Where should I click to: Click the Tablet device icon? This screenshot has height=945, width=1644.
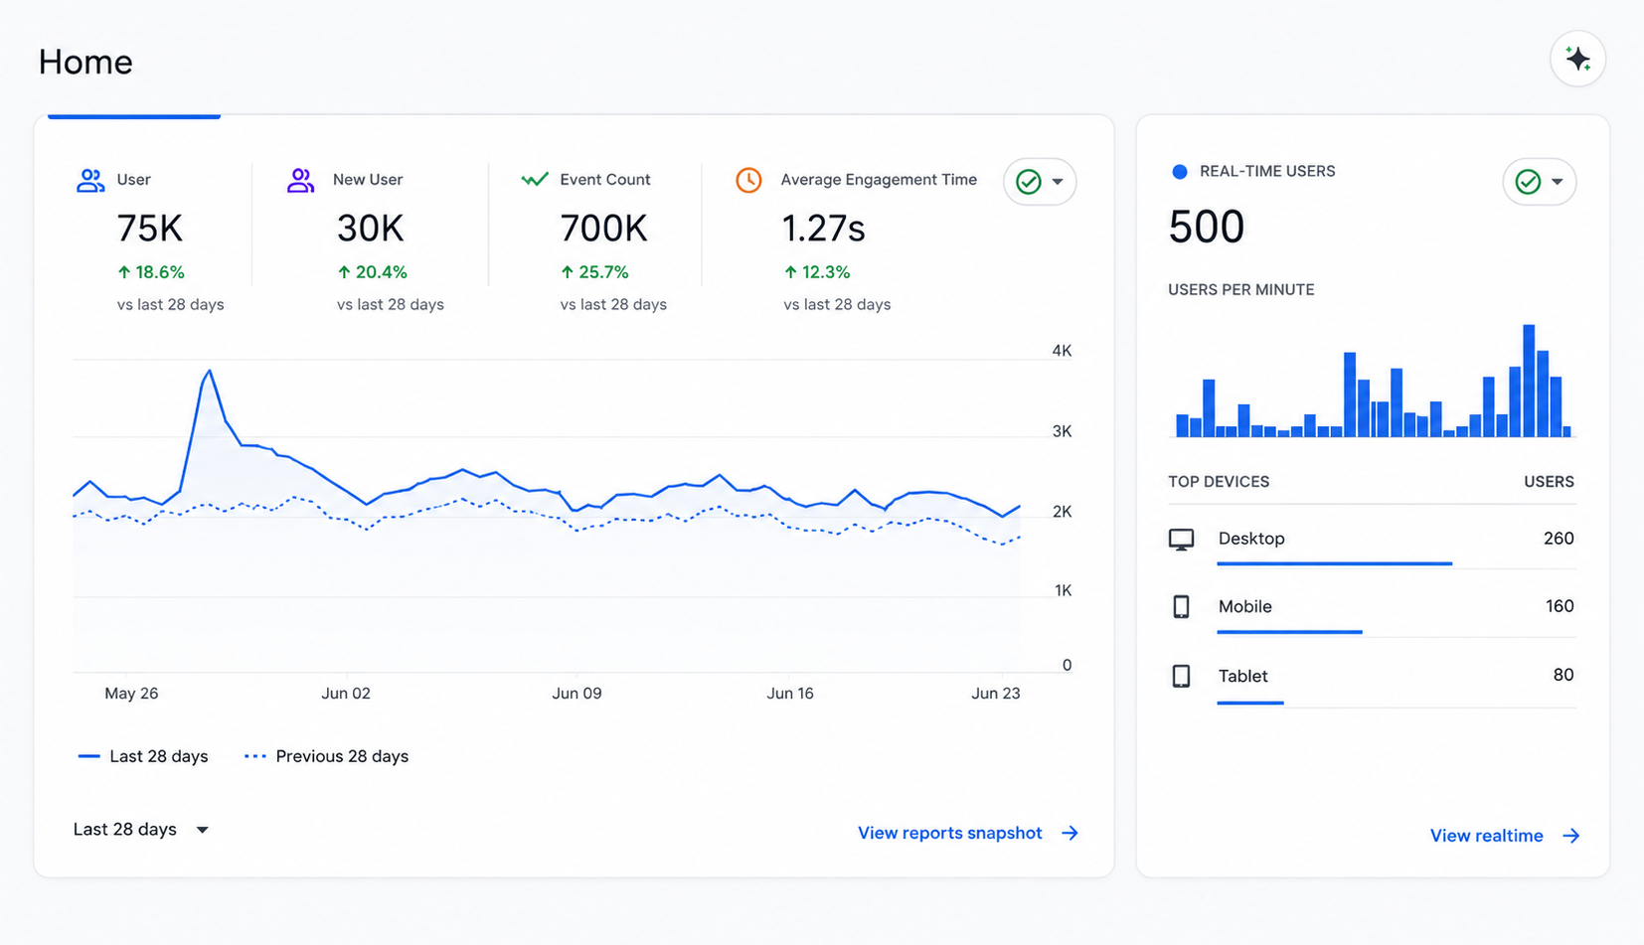(1181, 676)
